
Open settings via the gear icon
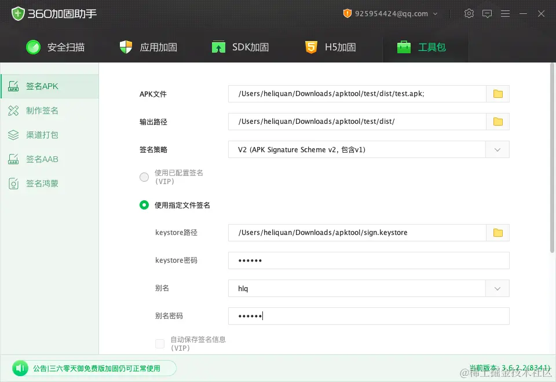pyautogui.click(x=469, y=13)
